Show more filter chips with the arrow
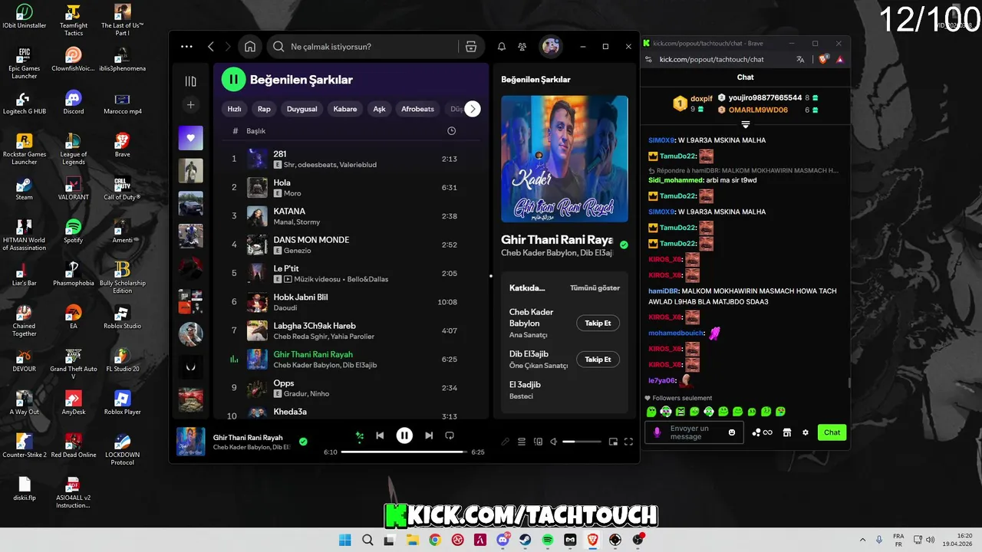The height and width of the screenshot is (552, 982). (x=473, y=109)
